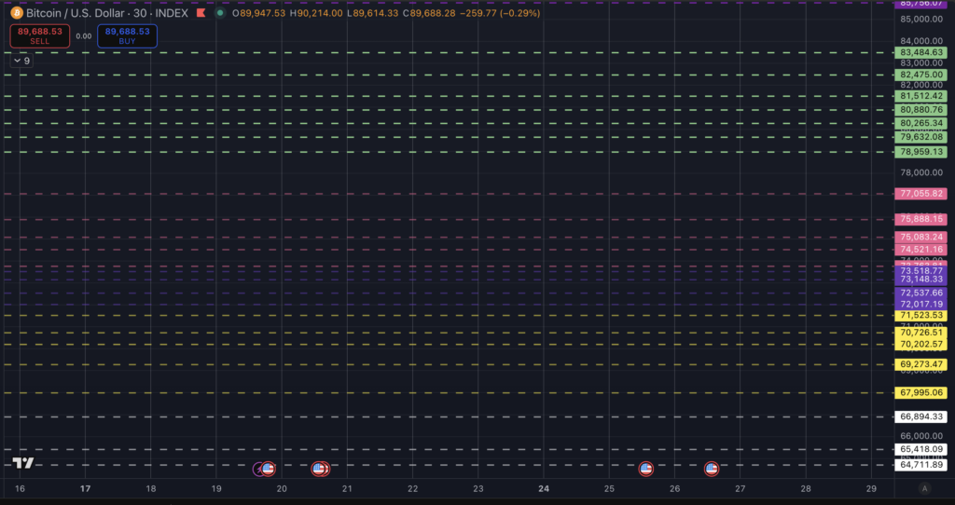Toggle auto-scale with the A button
955x505 pixels.
tap(924, 488)
